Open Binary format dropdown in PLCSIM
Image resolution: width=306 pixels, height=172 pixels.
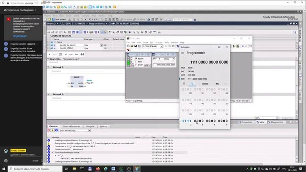click(174, 59)
